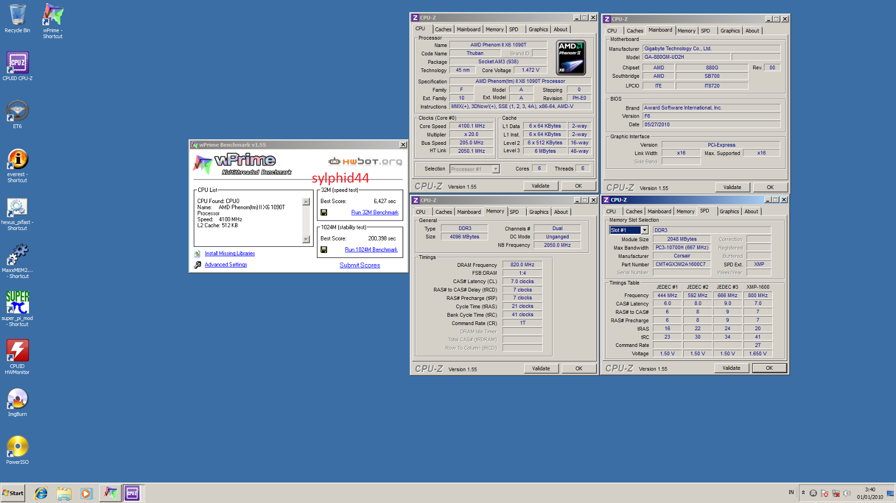Click the NB Frequency 2050.0 MHz value
Image resolution: width=896 pixels, height=503 pixels.
click(x=557, y=245)
